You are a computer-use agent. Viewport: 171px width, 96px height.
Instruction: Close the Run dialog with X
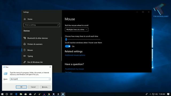coord(50,67)
